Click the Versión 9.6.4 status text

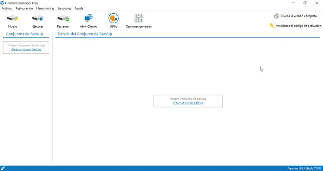pyautogui.click(x=305, y=168)
